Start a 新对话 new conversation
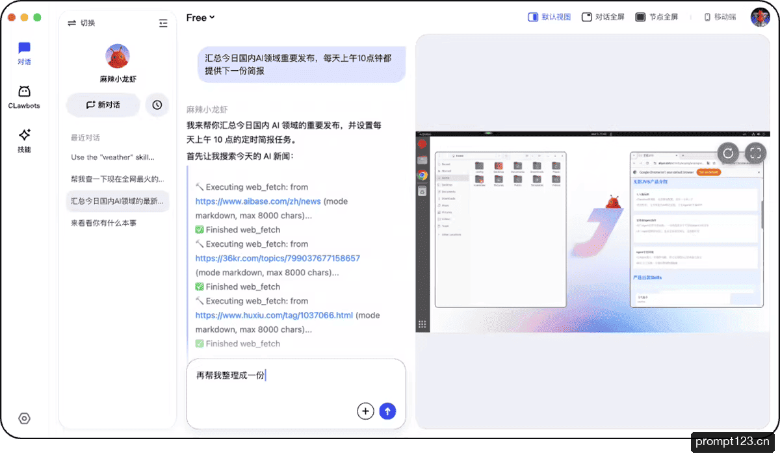This screenshot has width=780, height=458. (x=103, y=105)
